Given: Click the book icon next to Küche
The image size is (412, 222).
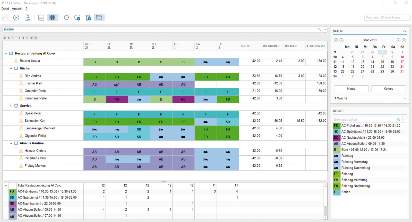Looking at the screenshot, I should [x=16, y=68].
